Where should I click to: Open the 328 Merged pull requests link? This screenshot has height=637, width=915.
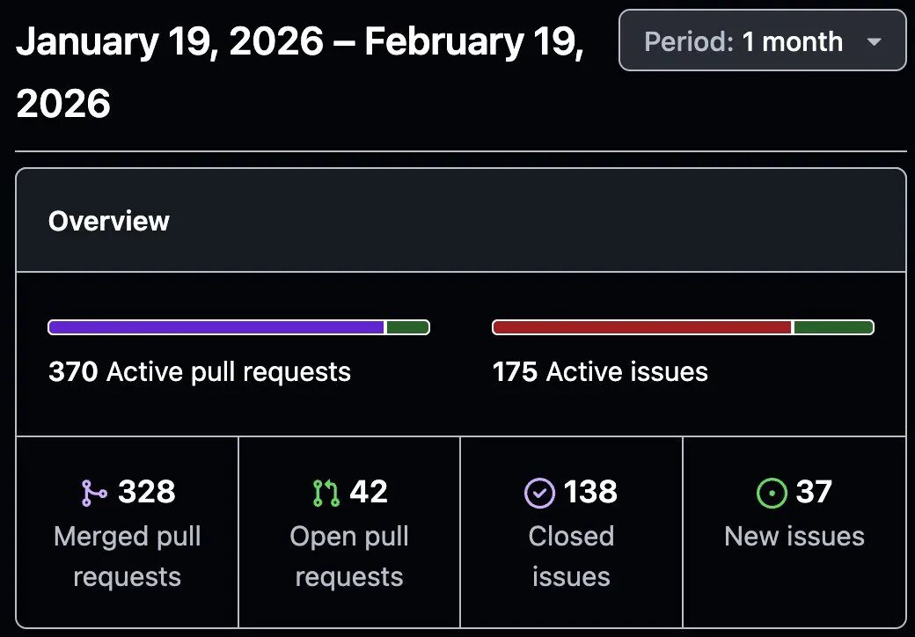coord(128,532)
